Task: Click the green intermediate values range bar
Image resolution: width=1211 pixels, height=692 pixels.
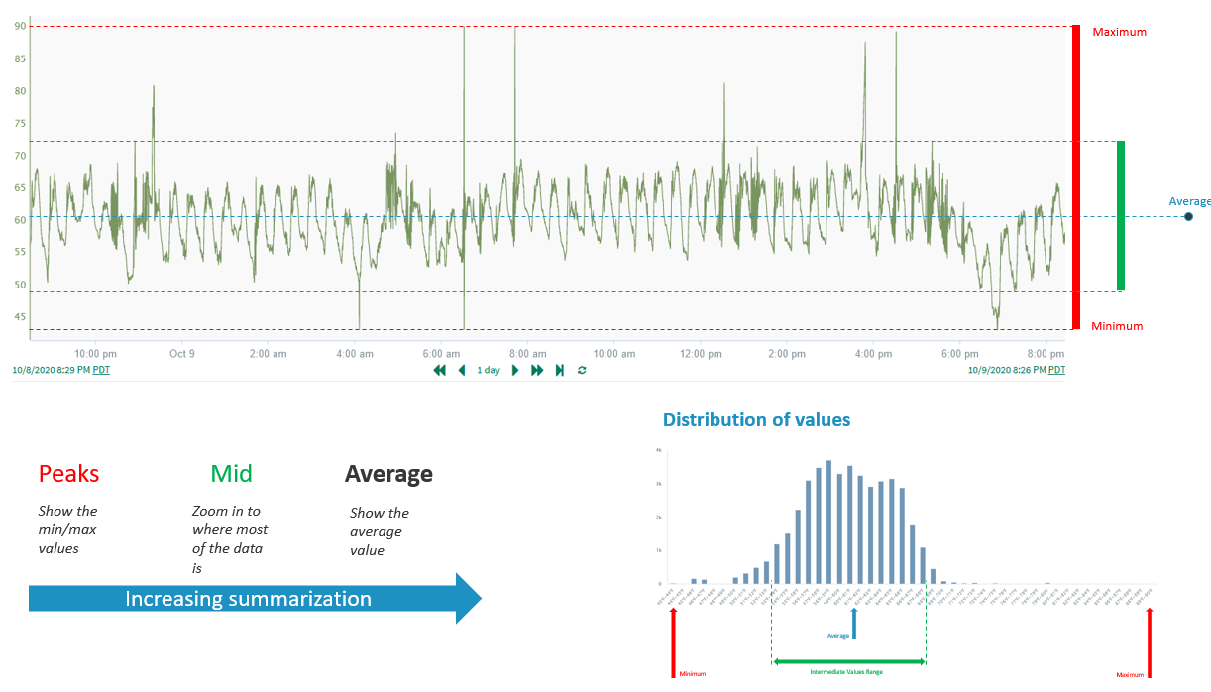Action: coord(1119,216)
